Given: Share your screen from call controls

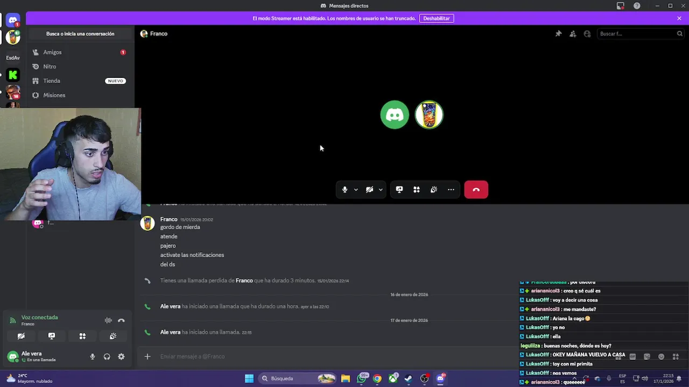Looking at the screenshot, I should click(399, 190).
